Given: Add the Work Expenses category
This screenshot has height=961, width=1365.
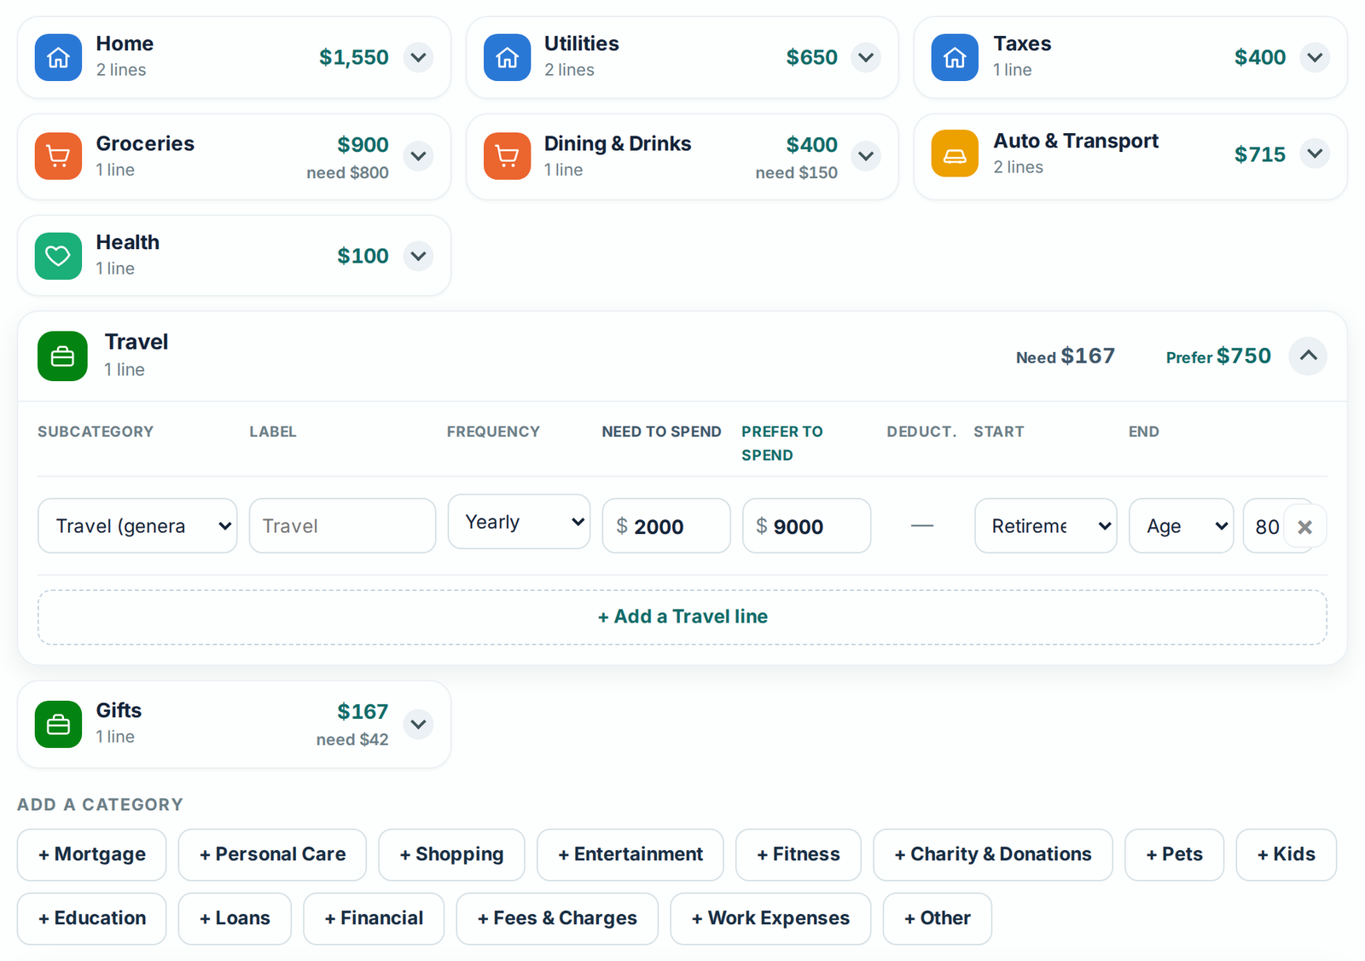Looking at the screenshot, I should (770, 918).
